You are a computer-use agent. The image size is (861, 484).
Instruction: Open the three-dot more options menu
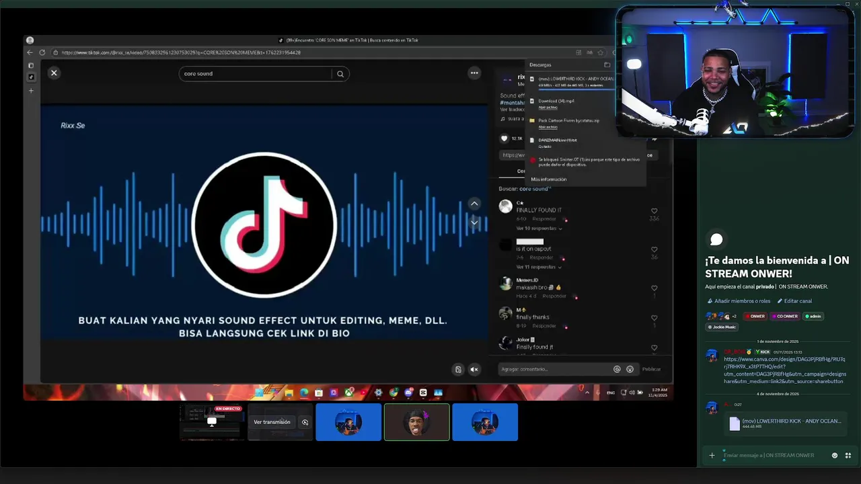tap(474, 73)
